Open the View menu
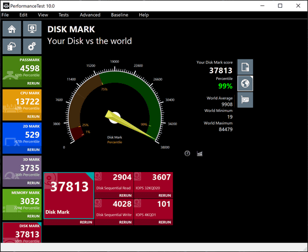 tap(43, 15)
